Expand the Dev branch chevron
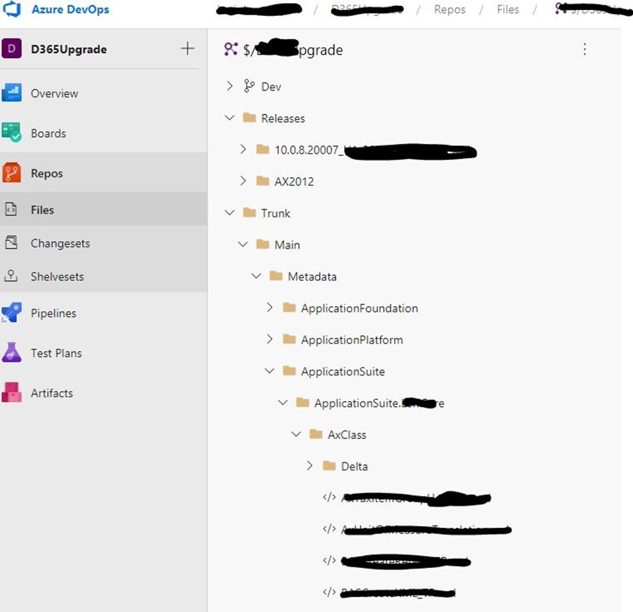This screenshot has height=612, width=633. [x=229, y=86]
